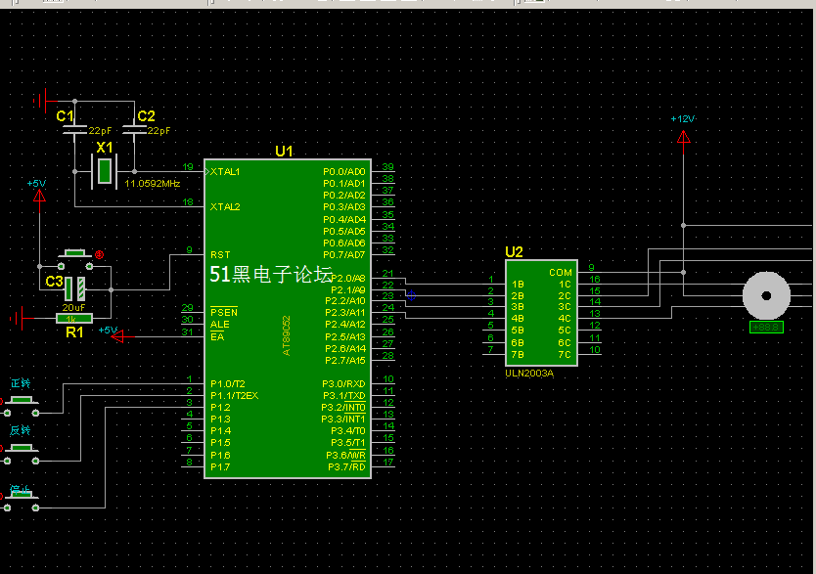Click the X1 reference label
Screen dimensions: 816x574
click(x=104, y=148)
